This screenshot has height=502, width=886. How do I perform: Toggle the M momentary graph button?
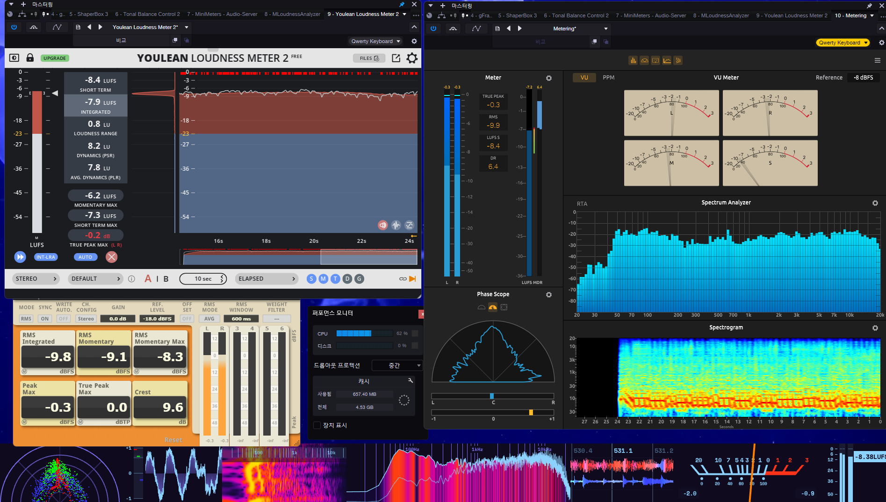[x=323, y=279]
